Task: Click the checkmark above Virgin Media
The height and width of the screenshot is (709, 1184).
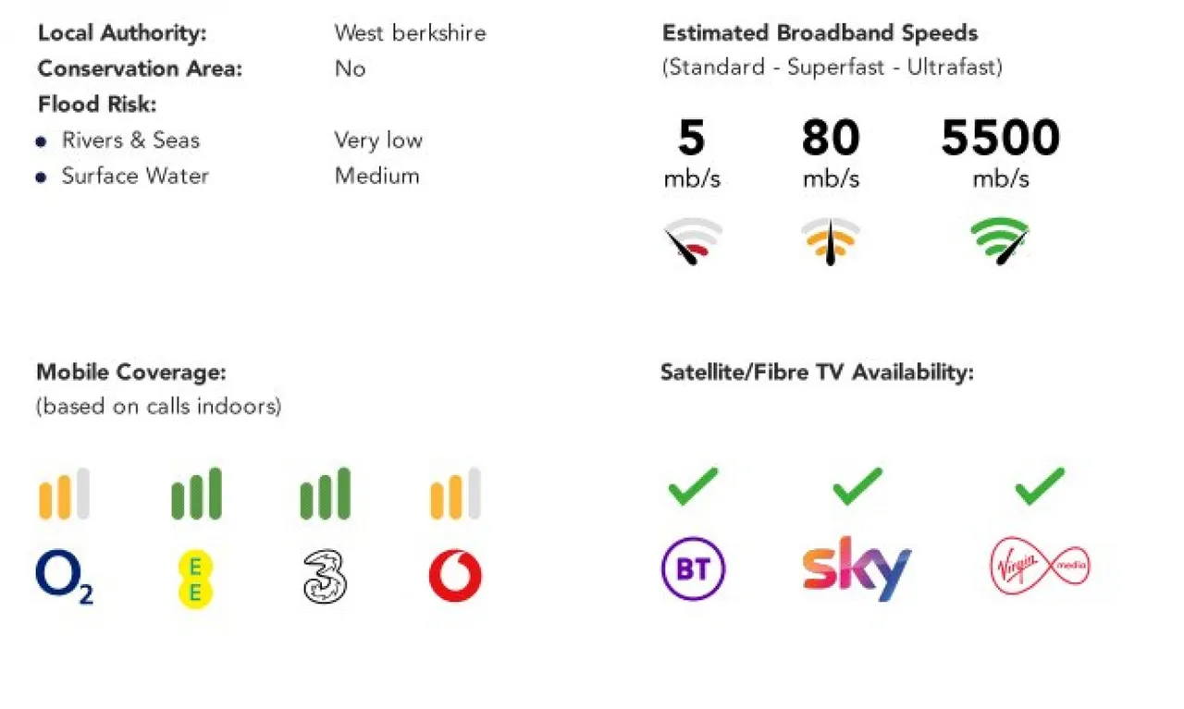Action: [1040, 486]
